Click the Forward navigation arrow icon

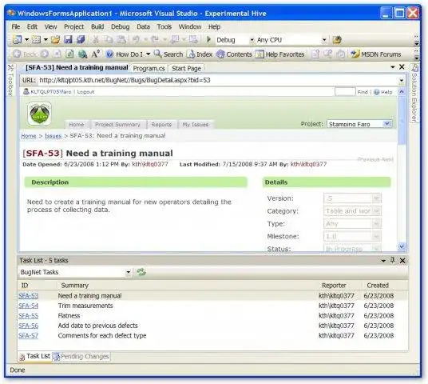(x=45, y=54)
